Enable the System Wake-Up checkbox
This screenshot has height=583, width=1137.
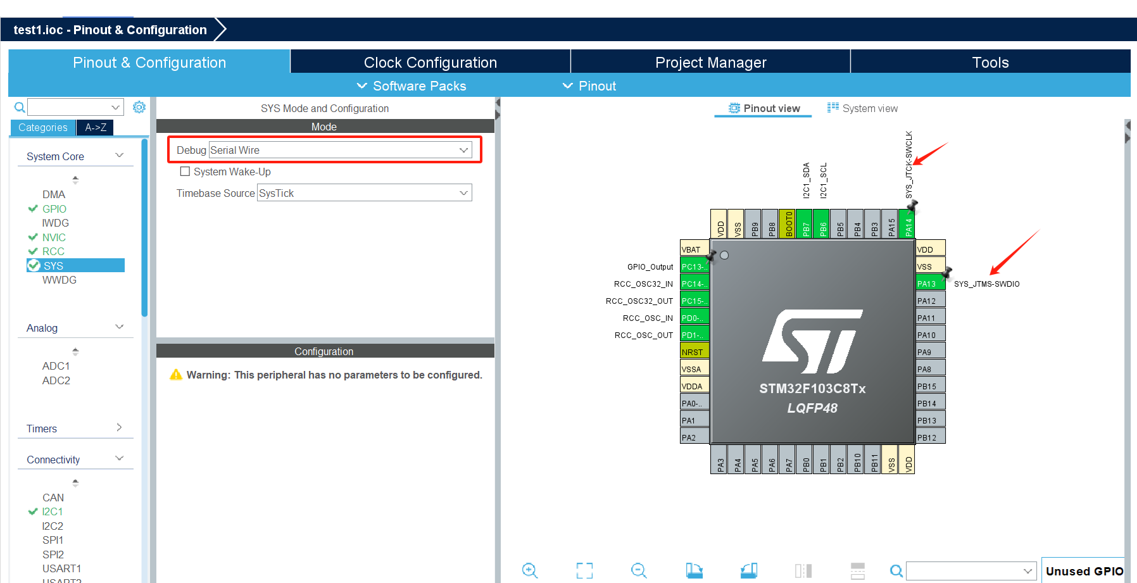pyautogui.click(x=185, y=172)
